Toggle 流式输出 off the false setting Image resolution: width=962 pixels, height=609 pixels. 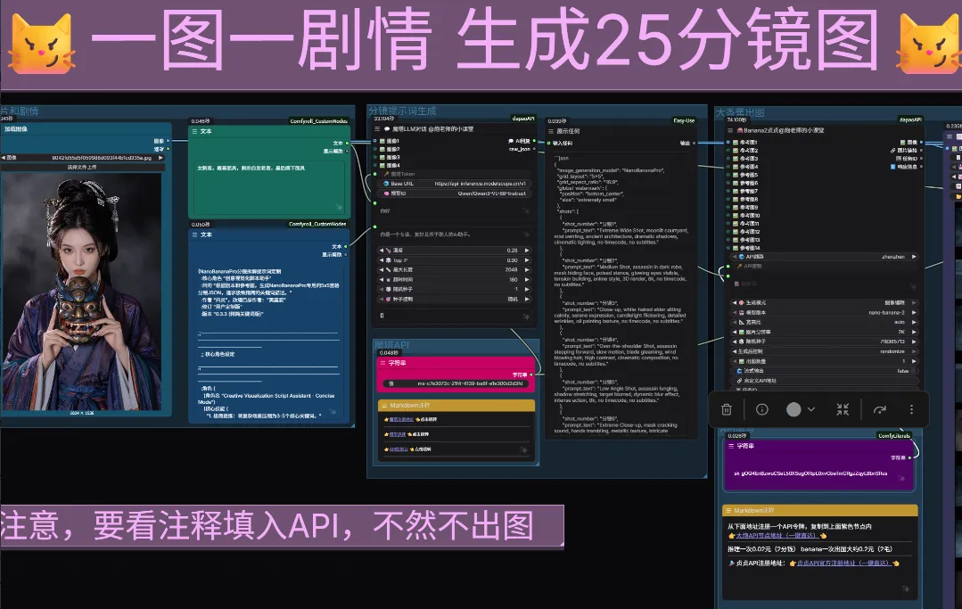click(902, 371)
